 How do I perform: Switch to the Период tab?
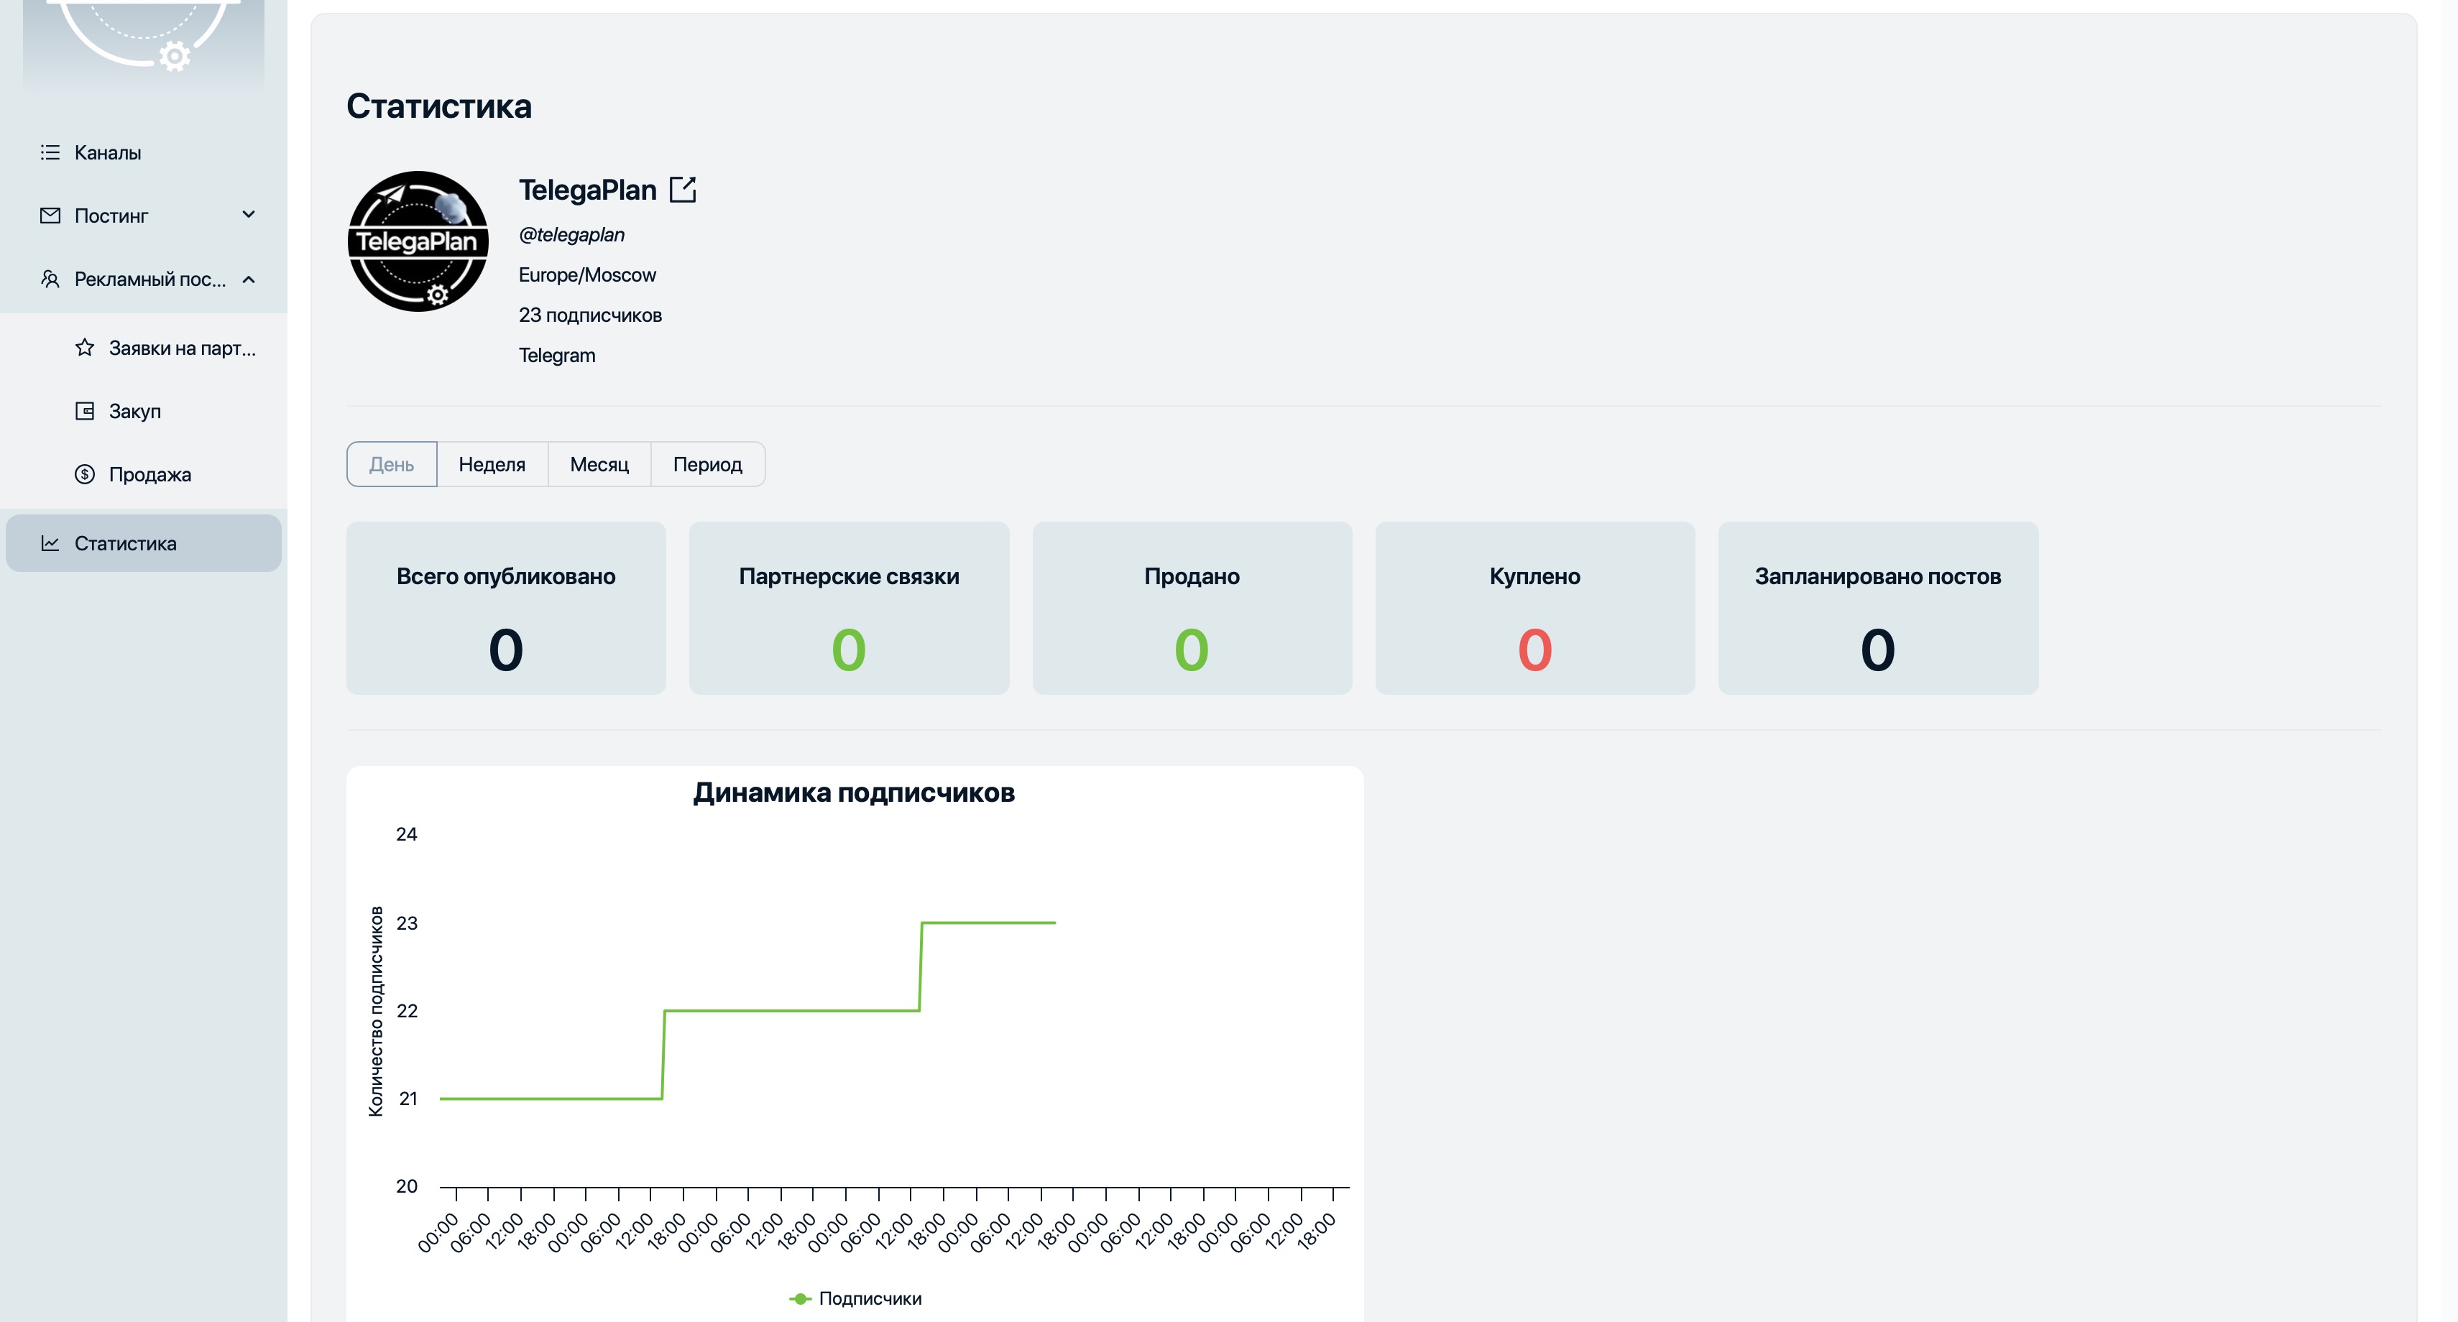coord(708,465)
